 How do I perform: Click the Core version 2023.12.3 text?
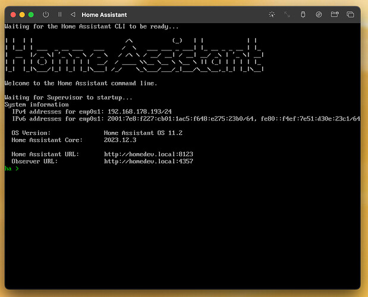tap(120, 140)
